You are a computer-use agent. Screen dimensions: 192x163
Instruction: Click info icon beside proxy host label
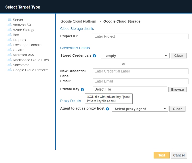[x=107, y=109]
